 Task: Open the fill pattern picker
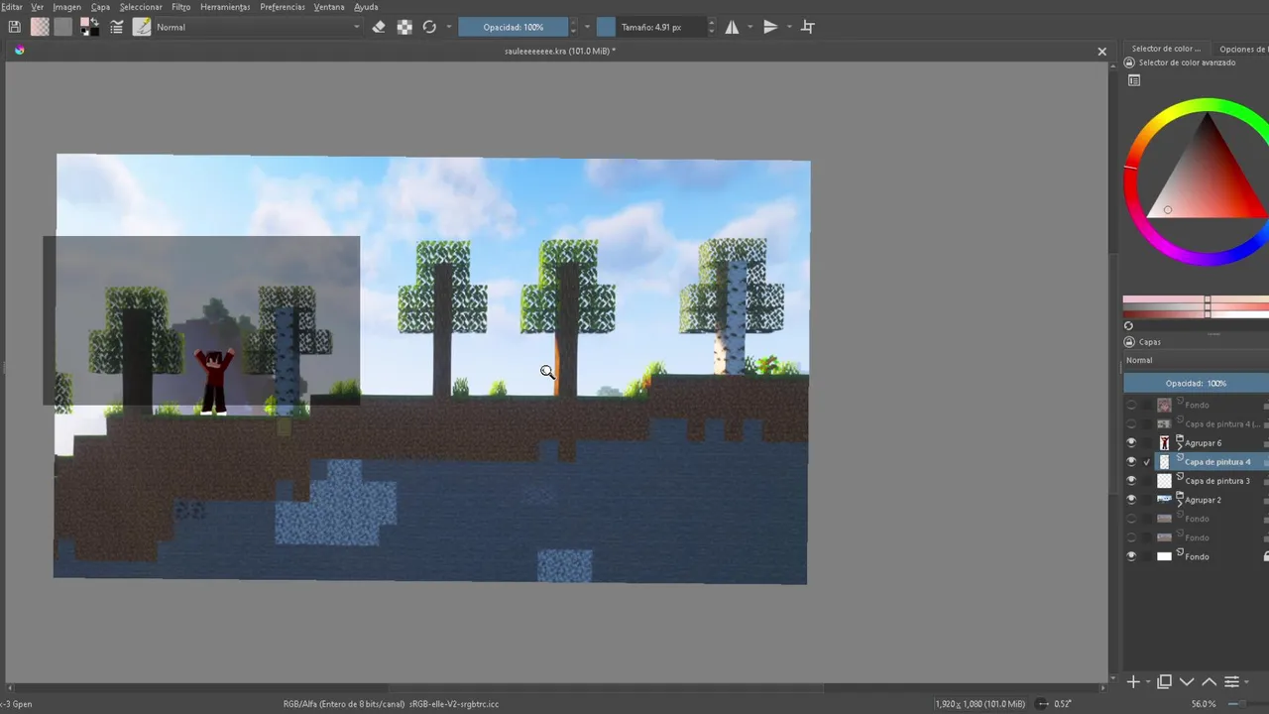click(x=63, y=27)
